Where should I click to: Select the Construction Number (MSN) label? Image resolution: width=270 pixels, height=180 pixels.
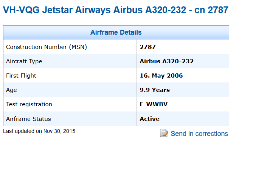coord(46,47)
